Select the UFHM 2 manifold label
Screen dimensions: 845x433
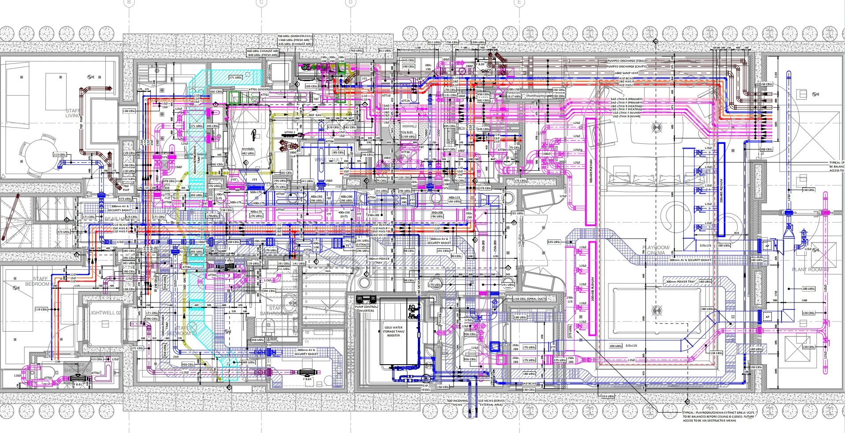[x=290, y=132]
